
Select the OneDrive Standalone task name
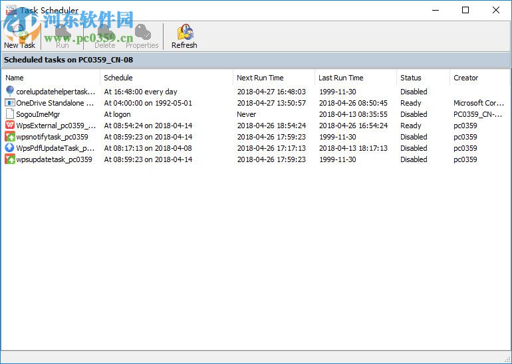(x=55, y=103)
